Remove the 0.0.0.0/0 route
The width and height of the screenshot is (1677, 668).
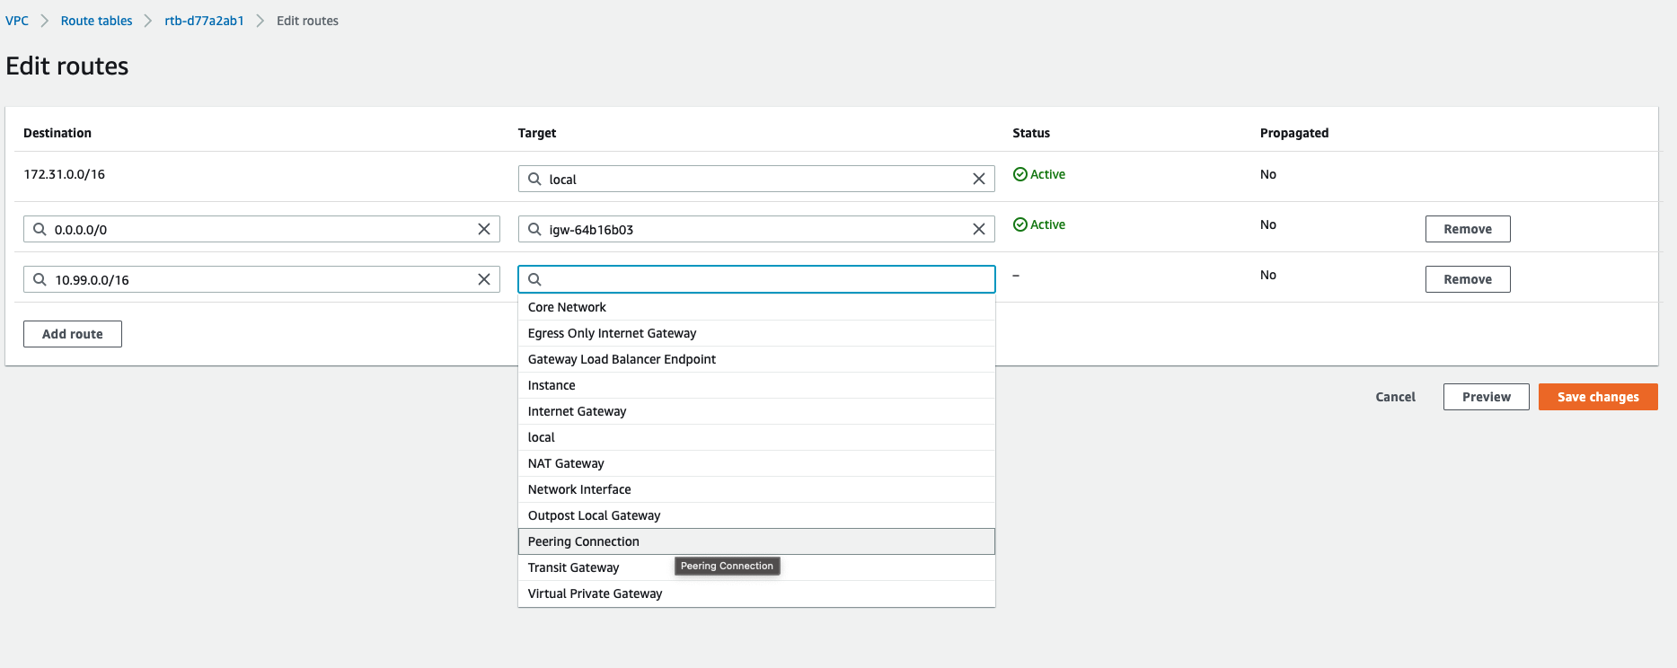[x=1468, y=229]
